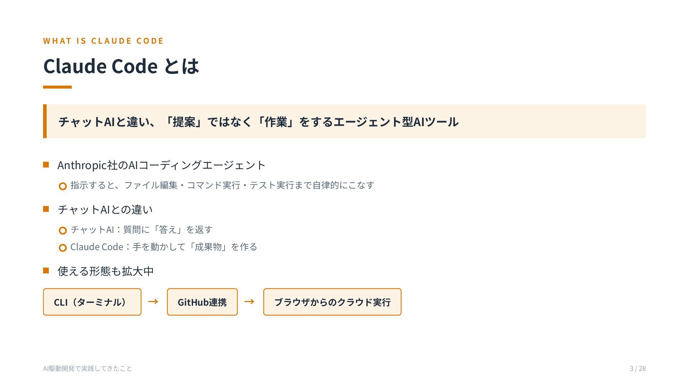Click the page number 3 / 28
689x387 pixels.
tap(638, 368)
